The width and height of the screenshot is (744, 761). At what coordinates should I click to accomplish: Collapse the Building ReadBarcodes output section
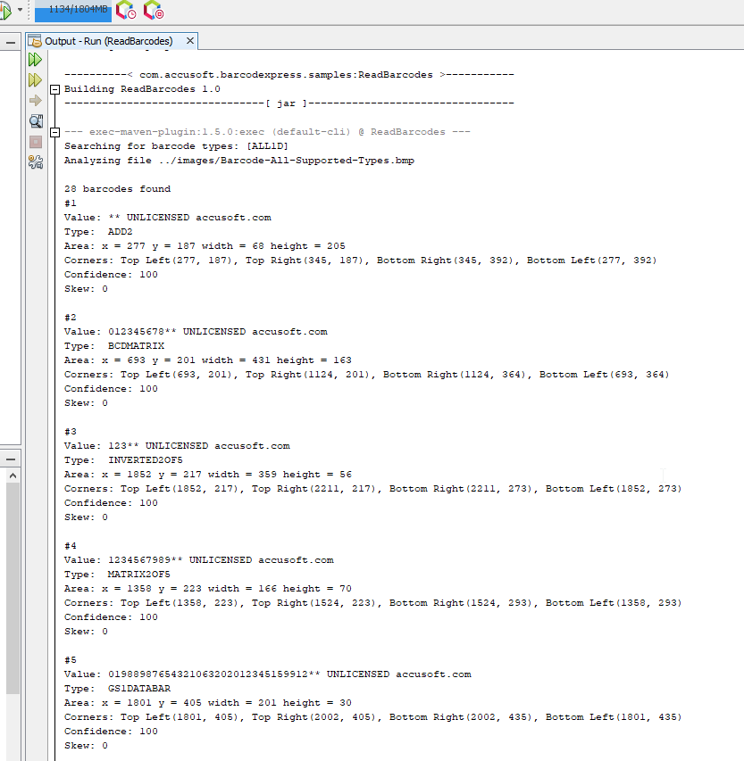[x=55, y=89]
